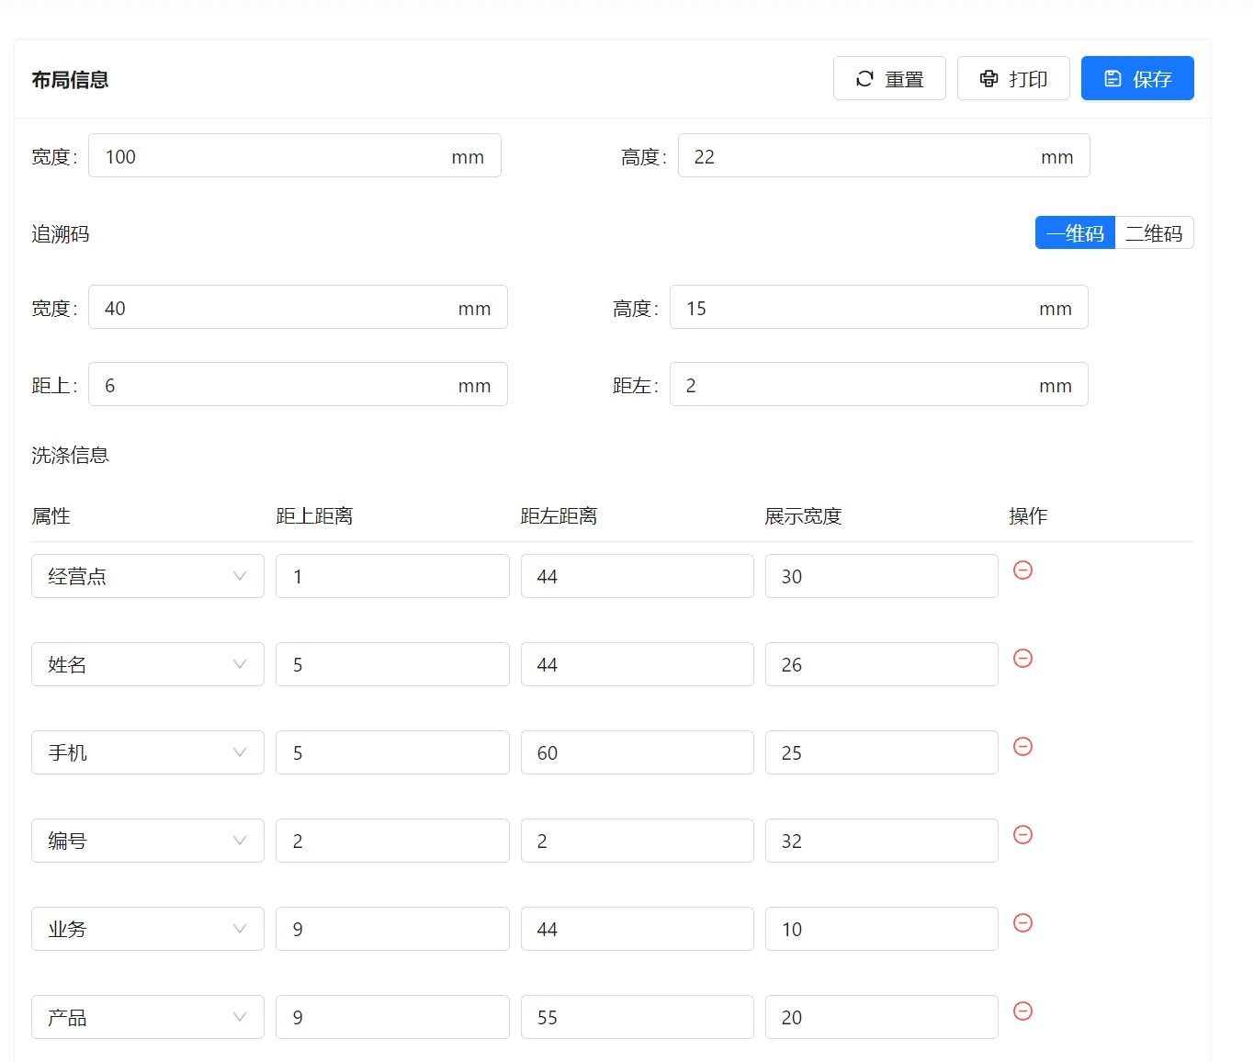Edit 距左距离 value 60 for 手机
1254x1062 pixels.
pyautogui.click(x=638, y=752)
